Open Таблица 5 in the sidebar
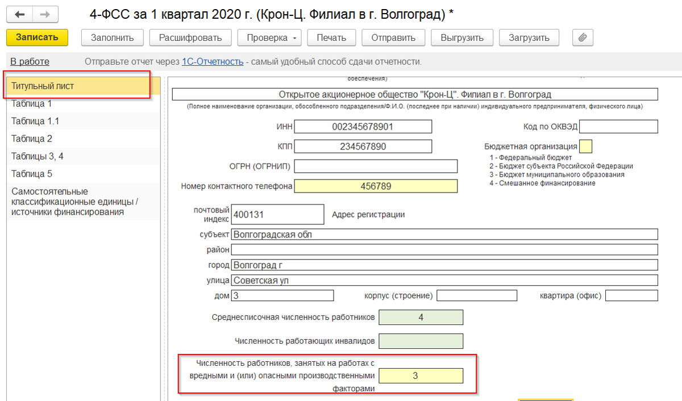This screenshot has height=401, width=682. point(32,174)
